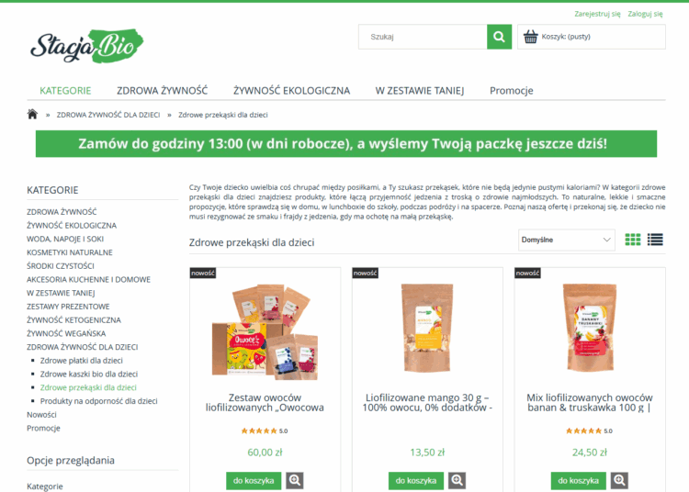689x492 pixels.
Task: Quick view the Liofilizowane mango product
Action: tap(457, 481)
